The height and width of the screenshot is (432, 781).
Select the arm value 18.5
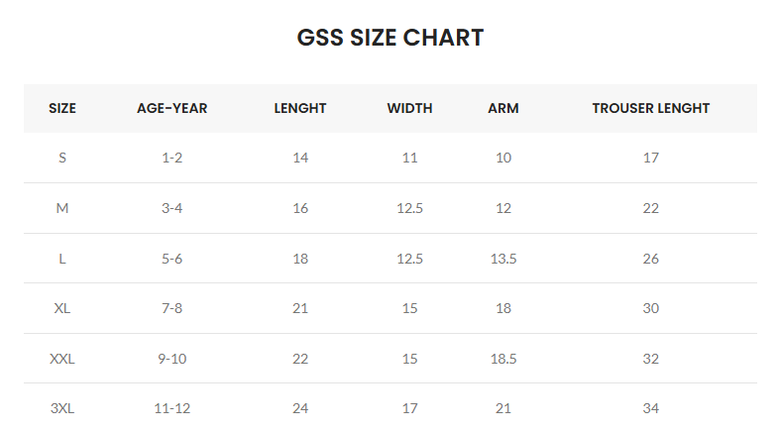503,359
